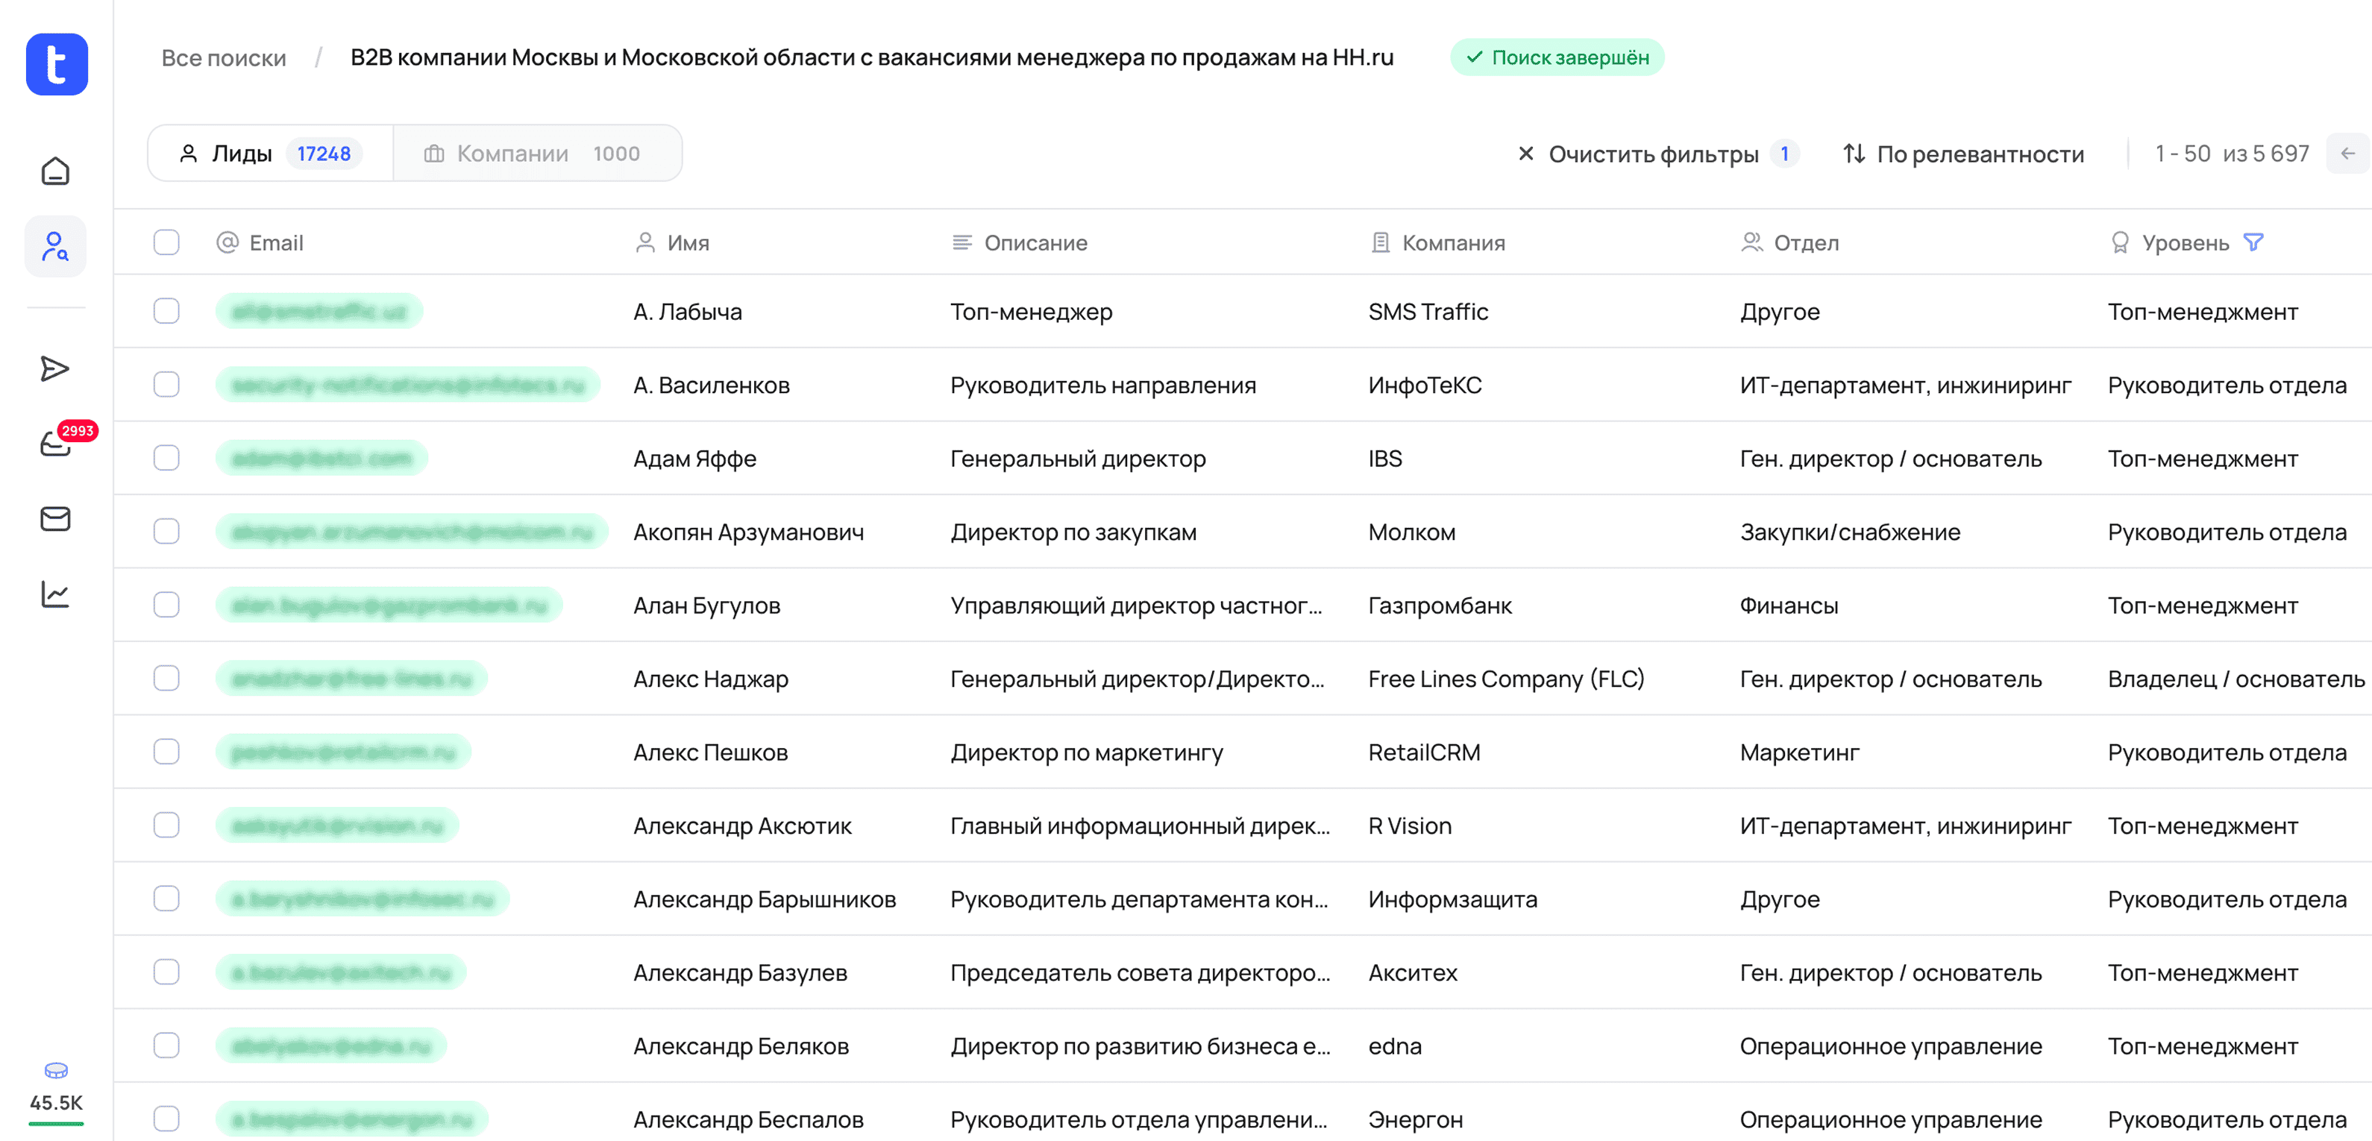Open the inbox icon with 2993 badge

(x=55, y=444)
